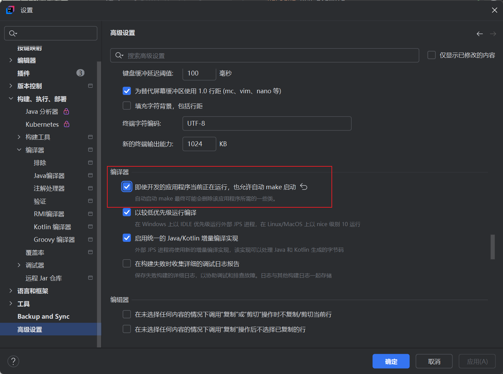
Task: Check the 不复制/剪切当前行 option
Action: click(127, 314)
